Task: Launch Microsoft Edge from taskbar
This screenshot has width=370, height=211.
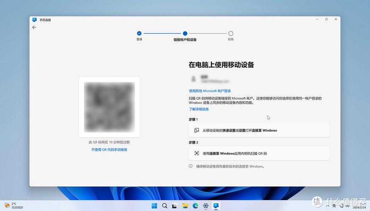Action: 196,206
